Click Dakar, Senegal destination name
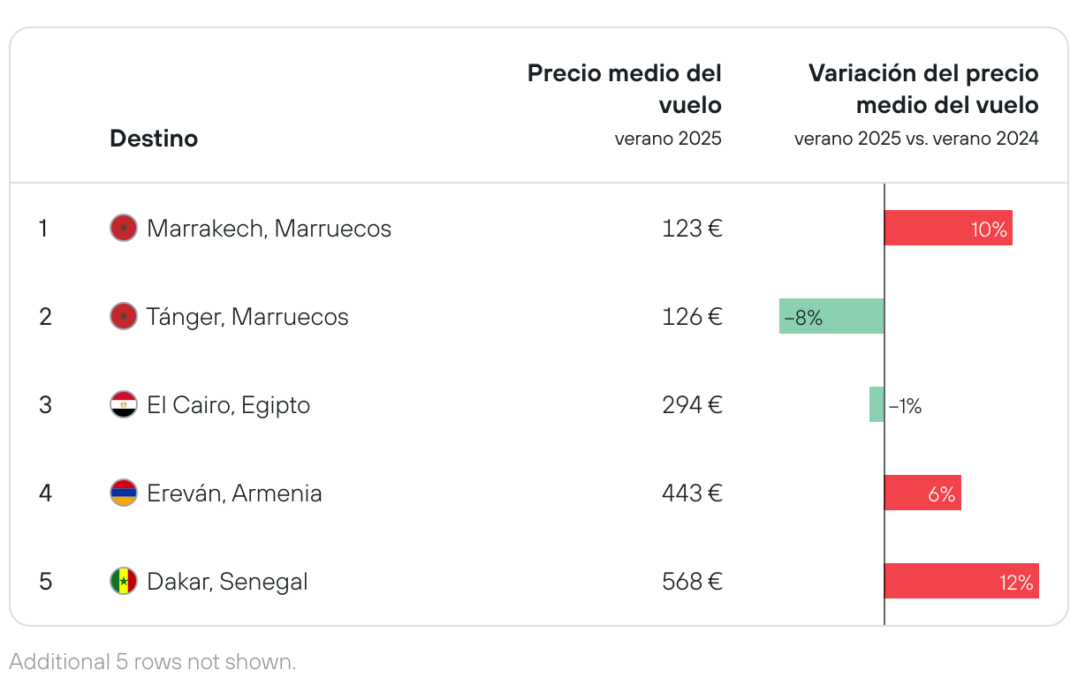The width and height of the screenshot is (1078, 685). pyautogui.click(x=228, y=582)
